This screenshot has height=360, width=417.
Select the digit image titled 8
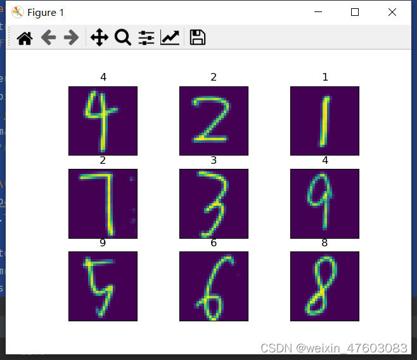324,286
